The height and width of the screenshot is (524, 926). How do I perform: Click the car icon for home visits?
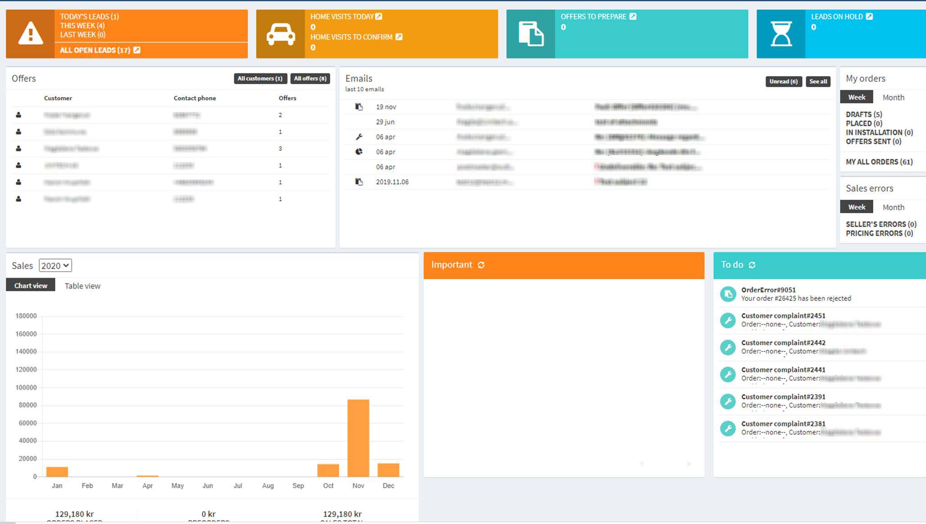point(280,34)
